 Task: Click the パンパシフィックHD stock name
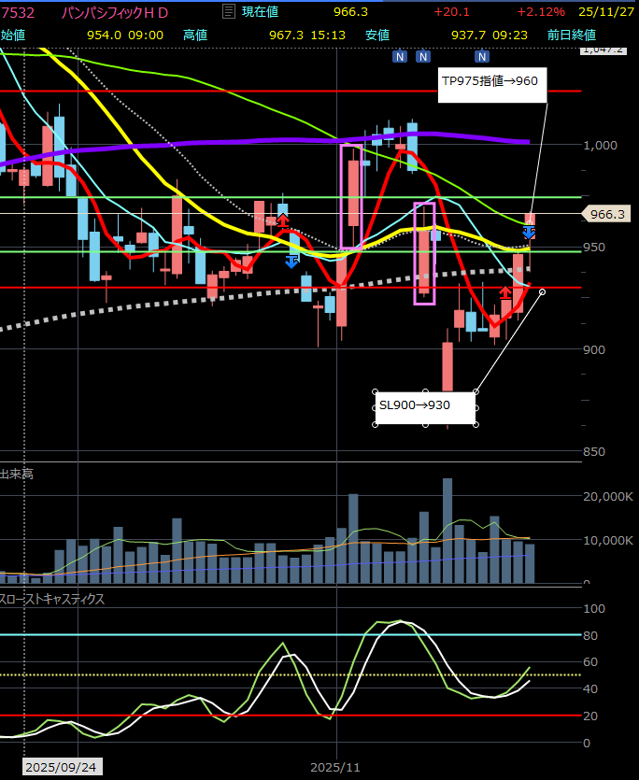tap(115, 12)
